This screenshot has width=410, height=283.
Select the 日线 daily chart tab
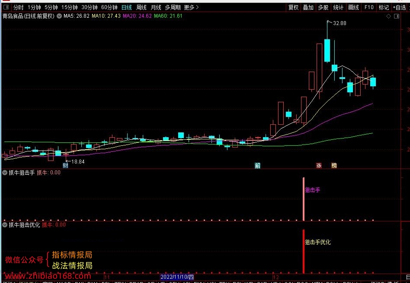tap(127, 8)
